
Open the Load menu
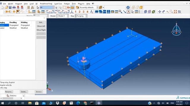coord(31,4)
